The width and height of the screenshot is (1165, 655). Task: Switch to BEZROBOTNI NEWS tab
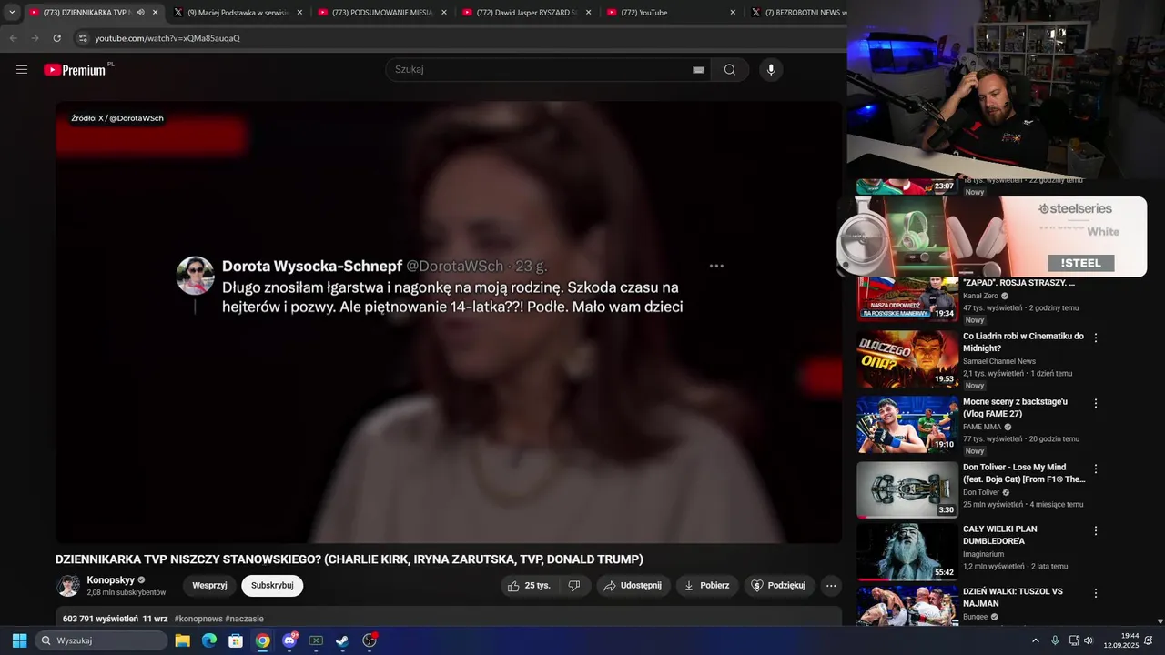(x=797, y=13)
